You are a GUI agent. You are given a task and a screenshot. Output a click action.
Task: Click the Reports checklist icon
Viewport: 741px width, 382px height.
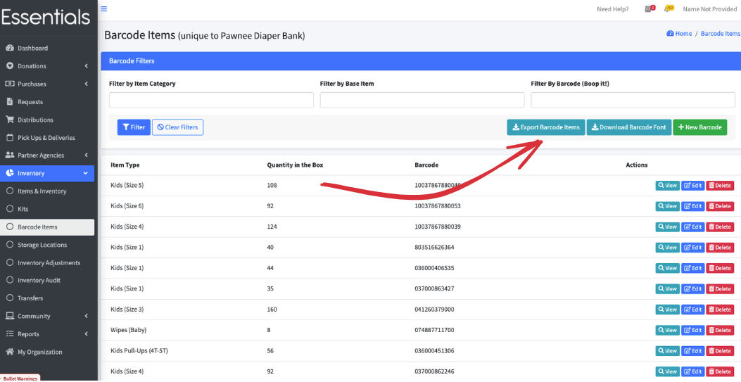click(9, 334)
